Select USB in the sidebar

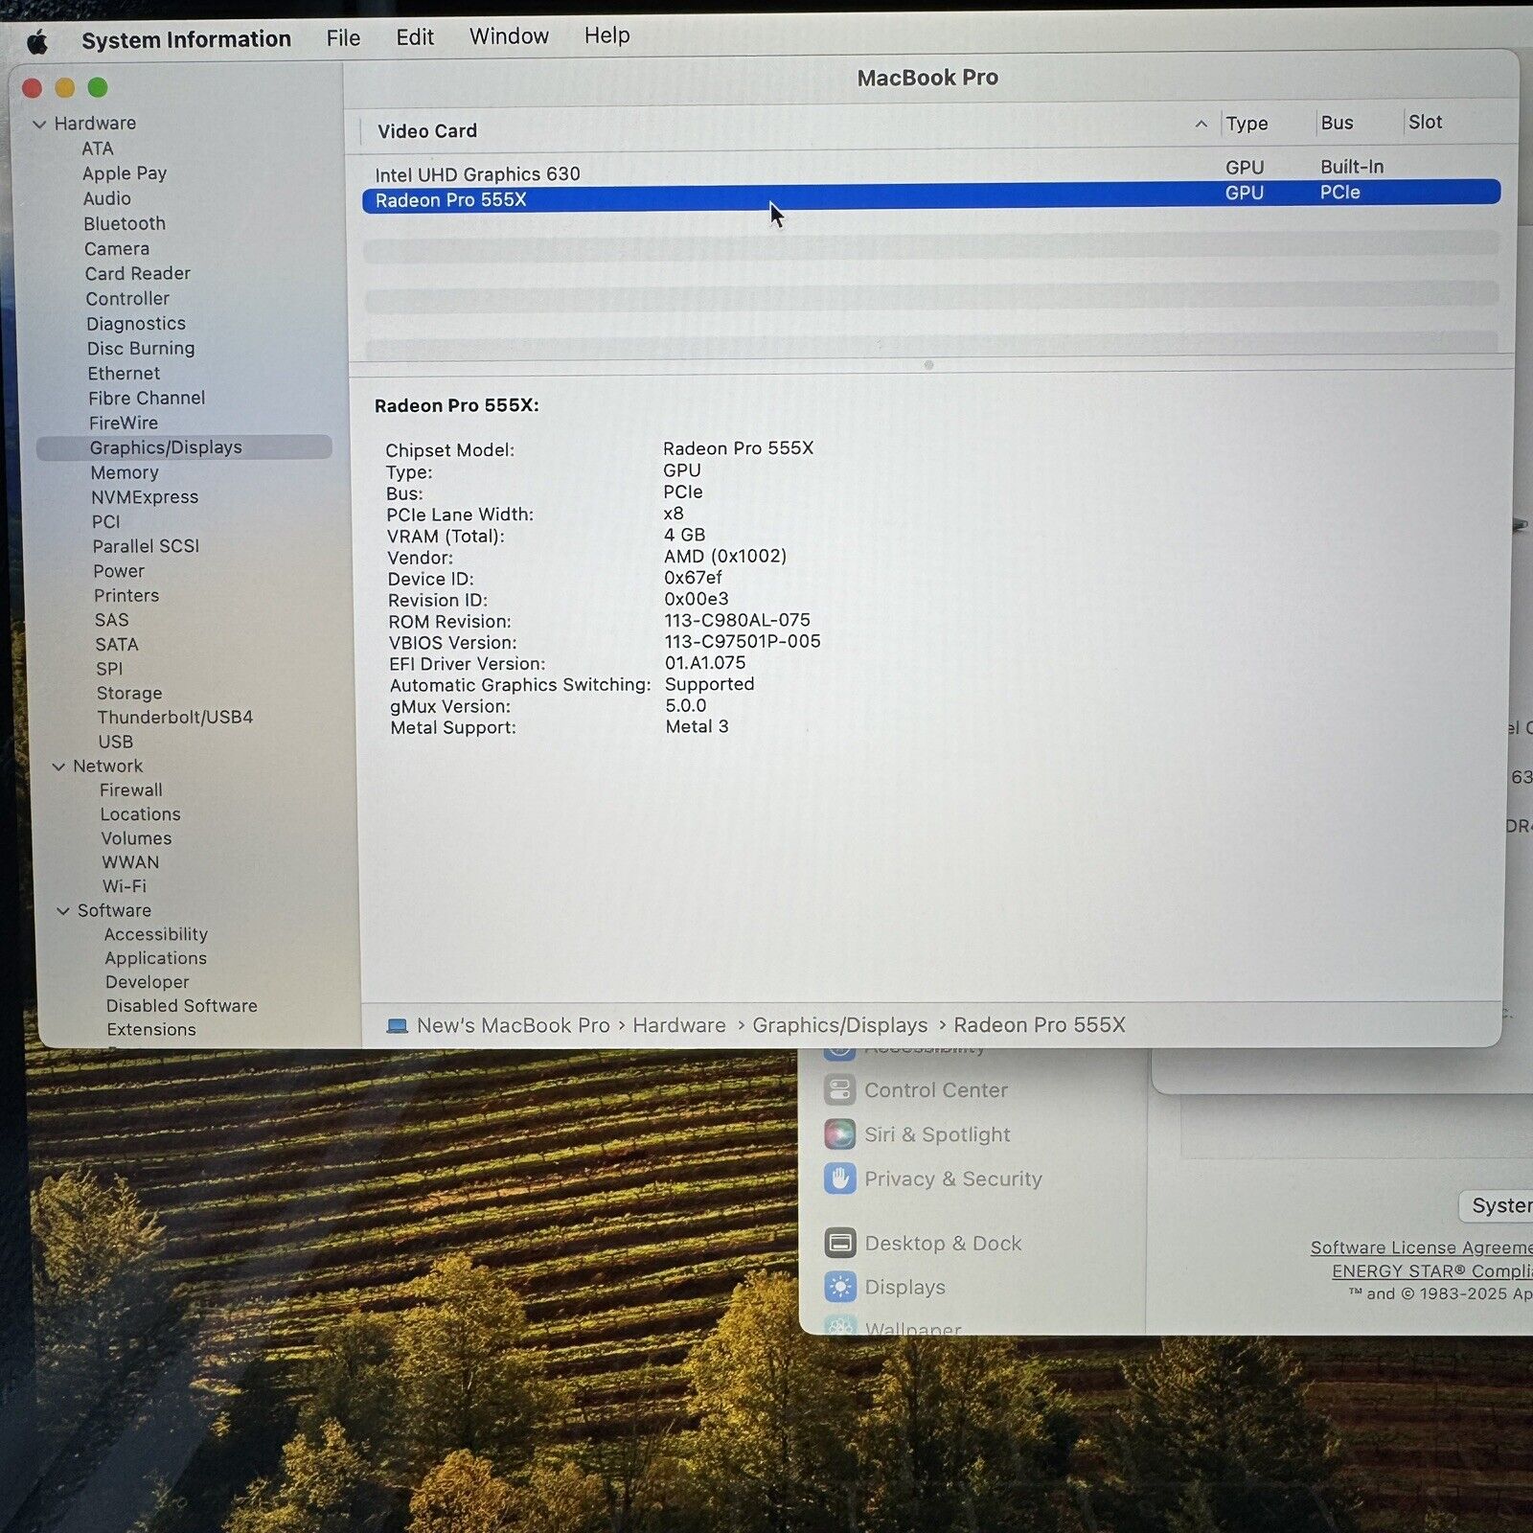pyautogui.click(x=116, y=742)
